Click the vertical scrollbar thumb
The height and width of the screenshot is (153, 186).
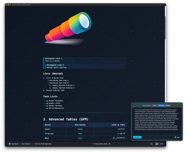tap(165, 28)
